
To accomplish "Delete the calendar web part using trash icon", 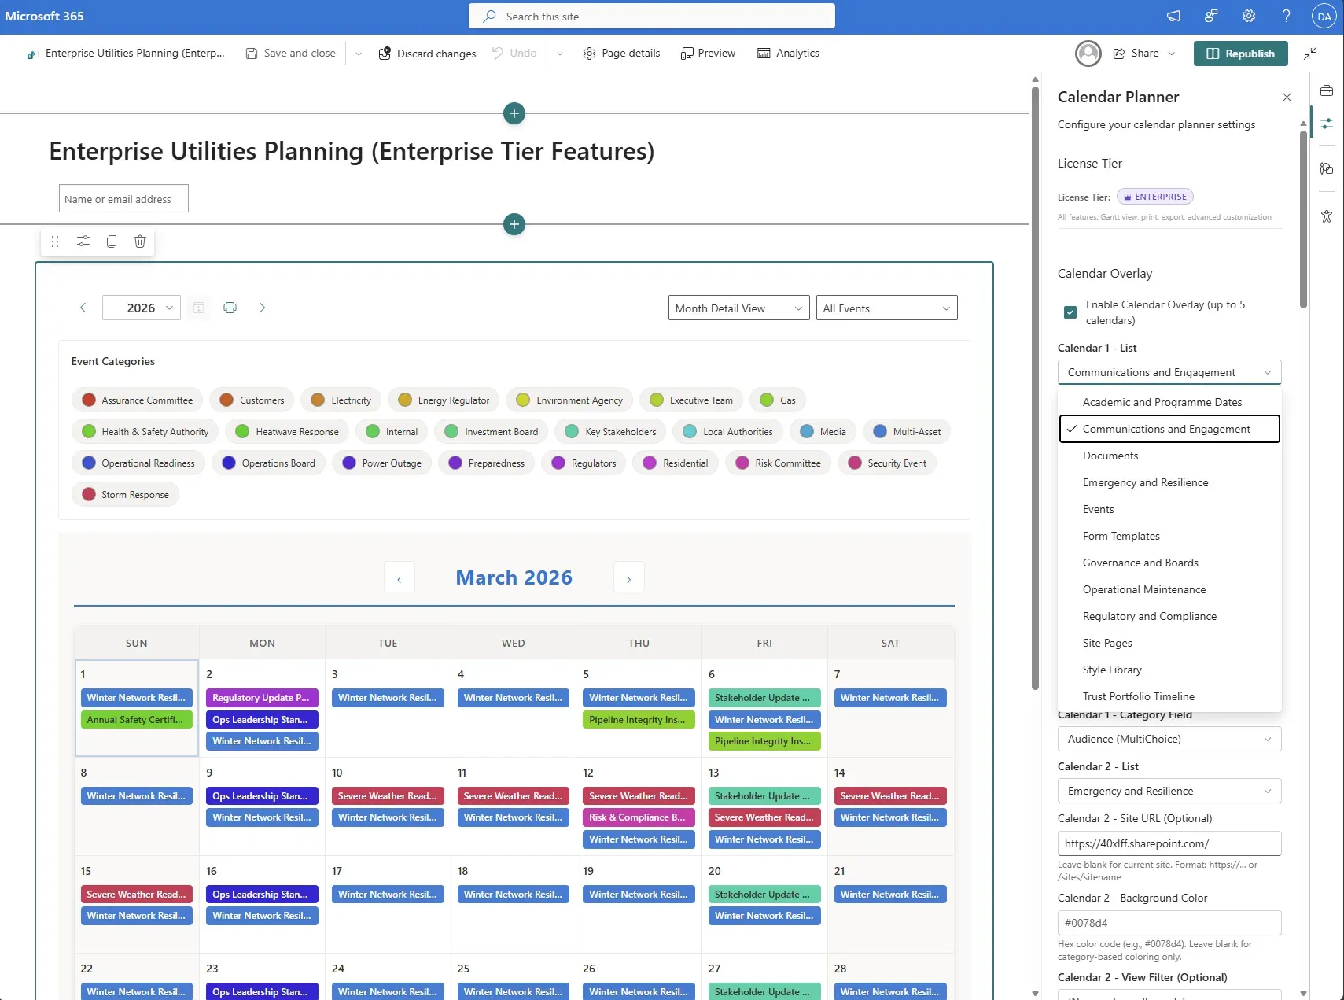I will [140, 242].
